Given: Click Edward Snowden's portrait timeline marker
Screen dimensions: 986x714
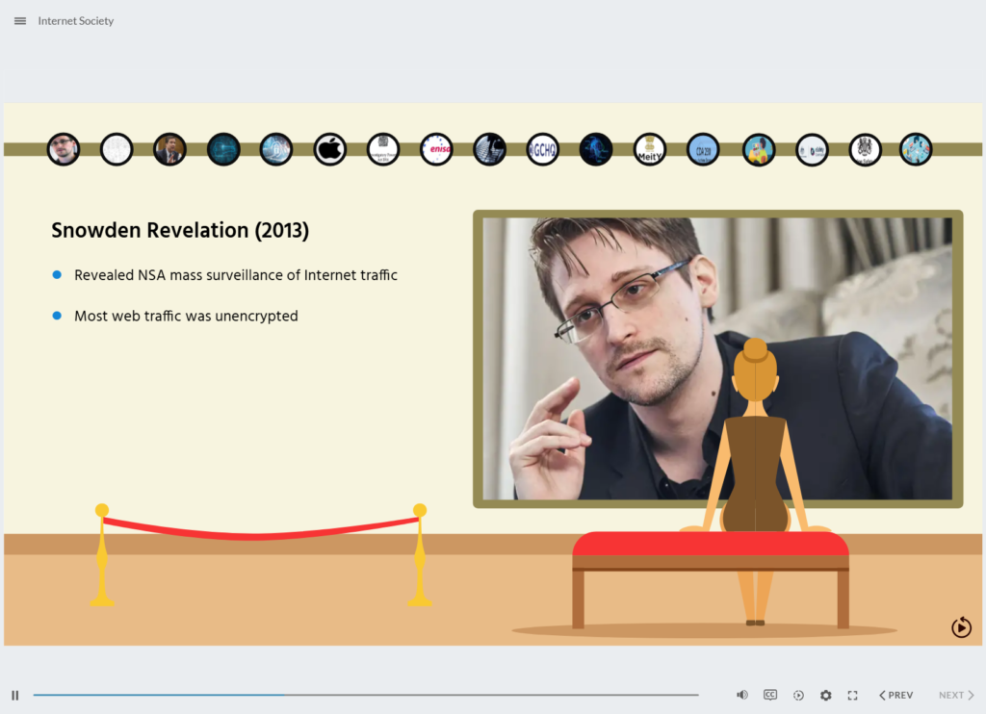Looking at the screenshot, I should 64,149.
